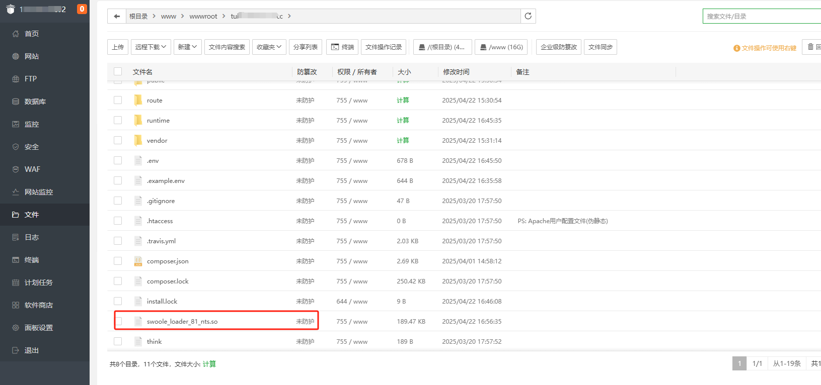Toggle the select-all checkbox in header
The image size is (821, 385).
pos(118,71)
